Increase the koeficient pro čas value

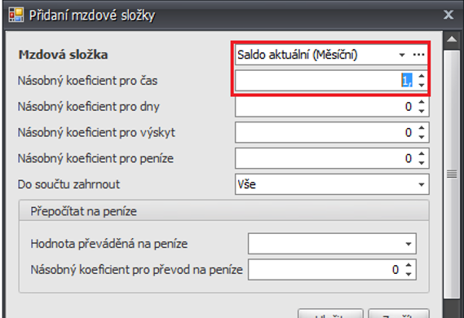(x=422, y=77)
